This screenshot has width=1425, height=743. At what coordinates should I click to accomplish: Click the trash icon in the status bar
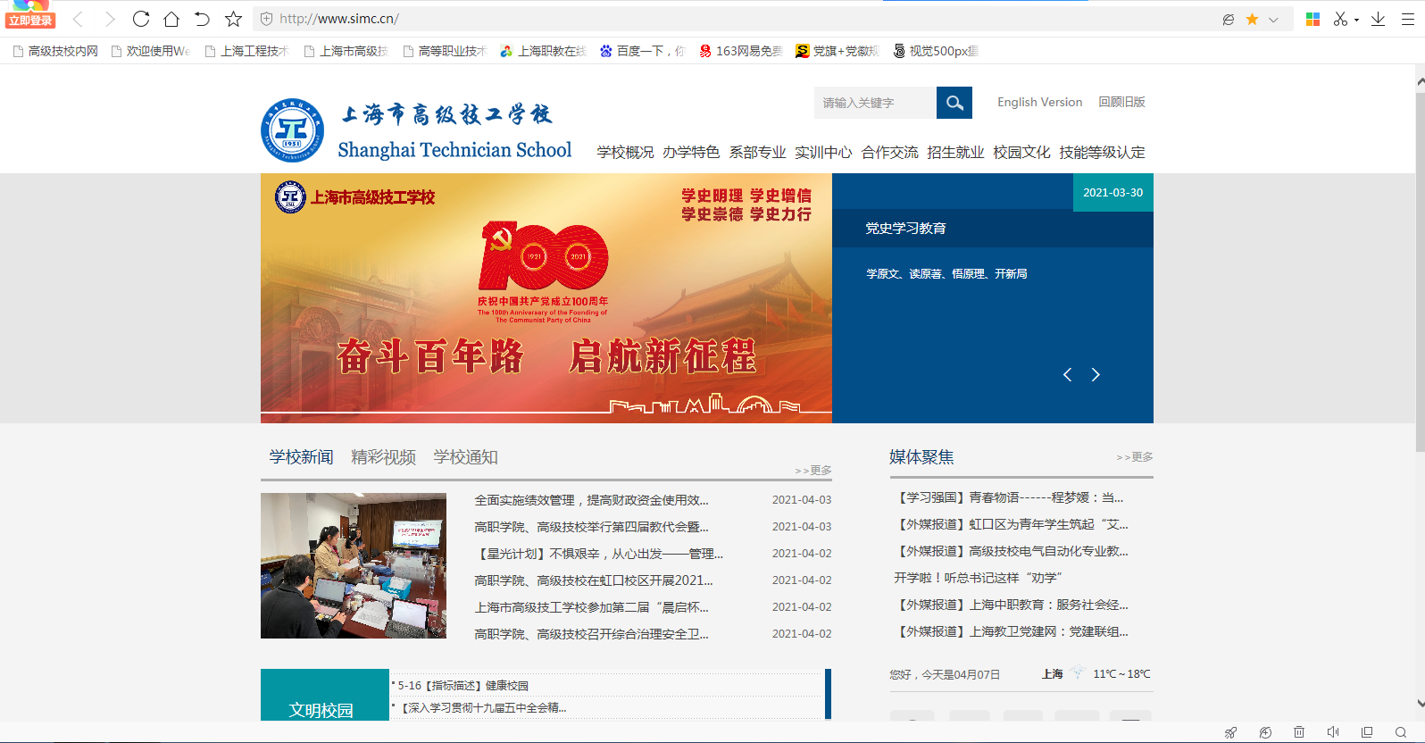pyautogui.click(x=1299, y=732)
